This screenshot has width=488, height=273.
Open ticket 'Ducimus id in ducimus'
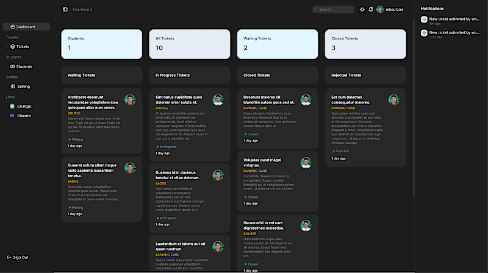click(190, 198)
